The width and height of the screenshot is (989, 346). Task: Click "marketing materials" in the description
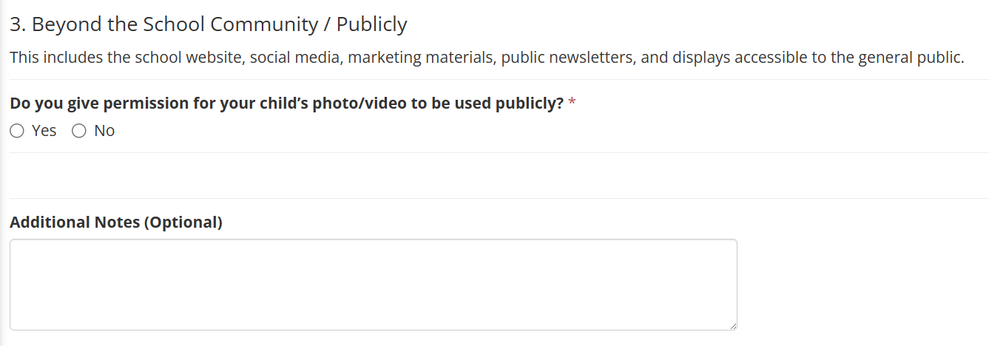[419, 58]
